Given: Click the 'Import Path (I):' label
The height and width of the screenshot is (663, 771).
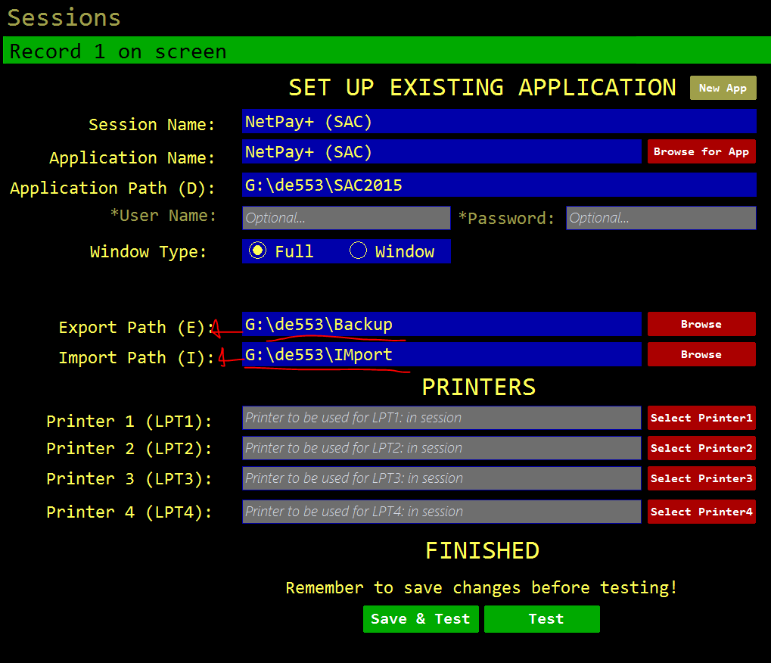Looking at the screenshot, I should [x=137, y=357].
